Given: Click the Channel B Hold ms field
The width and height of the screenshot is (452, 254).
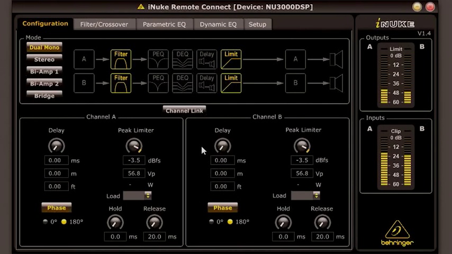Looking at the screenshot, I should tap(283, 237).
